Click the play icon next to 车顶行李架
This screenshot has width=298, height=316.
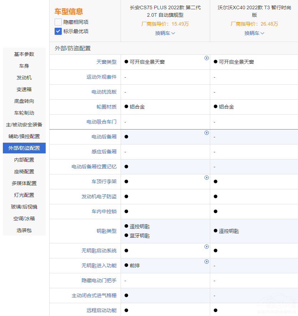tap(207, 178)
